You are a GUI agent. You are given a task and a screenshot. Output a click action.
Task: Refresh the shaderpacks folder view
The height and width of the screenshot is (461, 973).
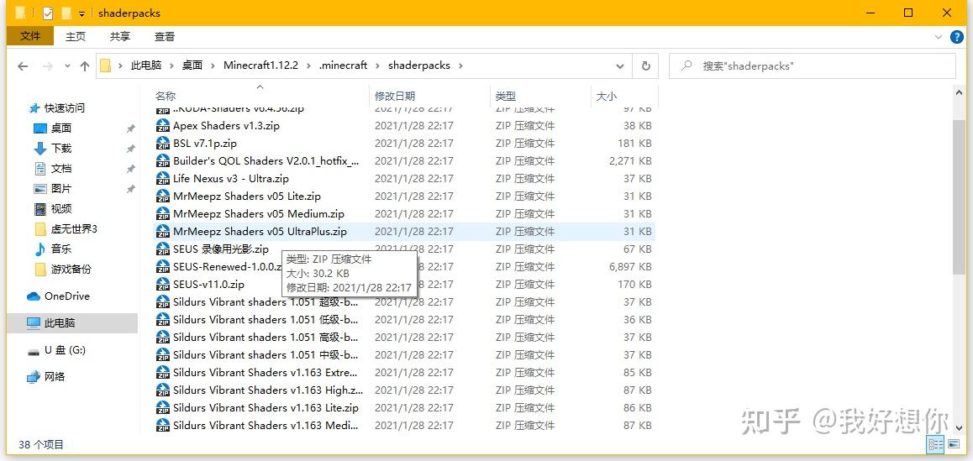tap(646, 65)
